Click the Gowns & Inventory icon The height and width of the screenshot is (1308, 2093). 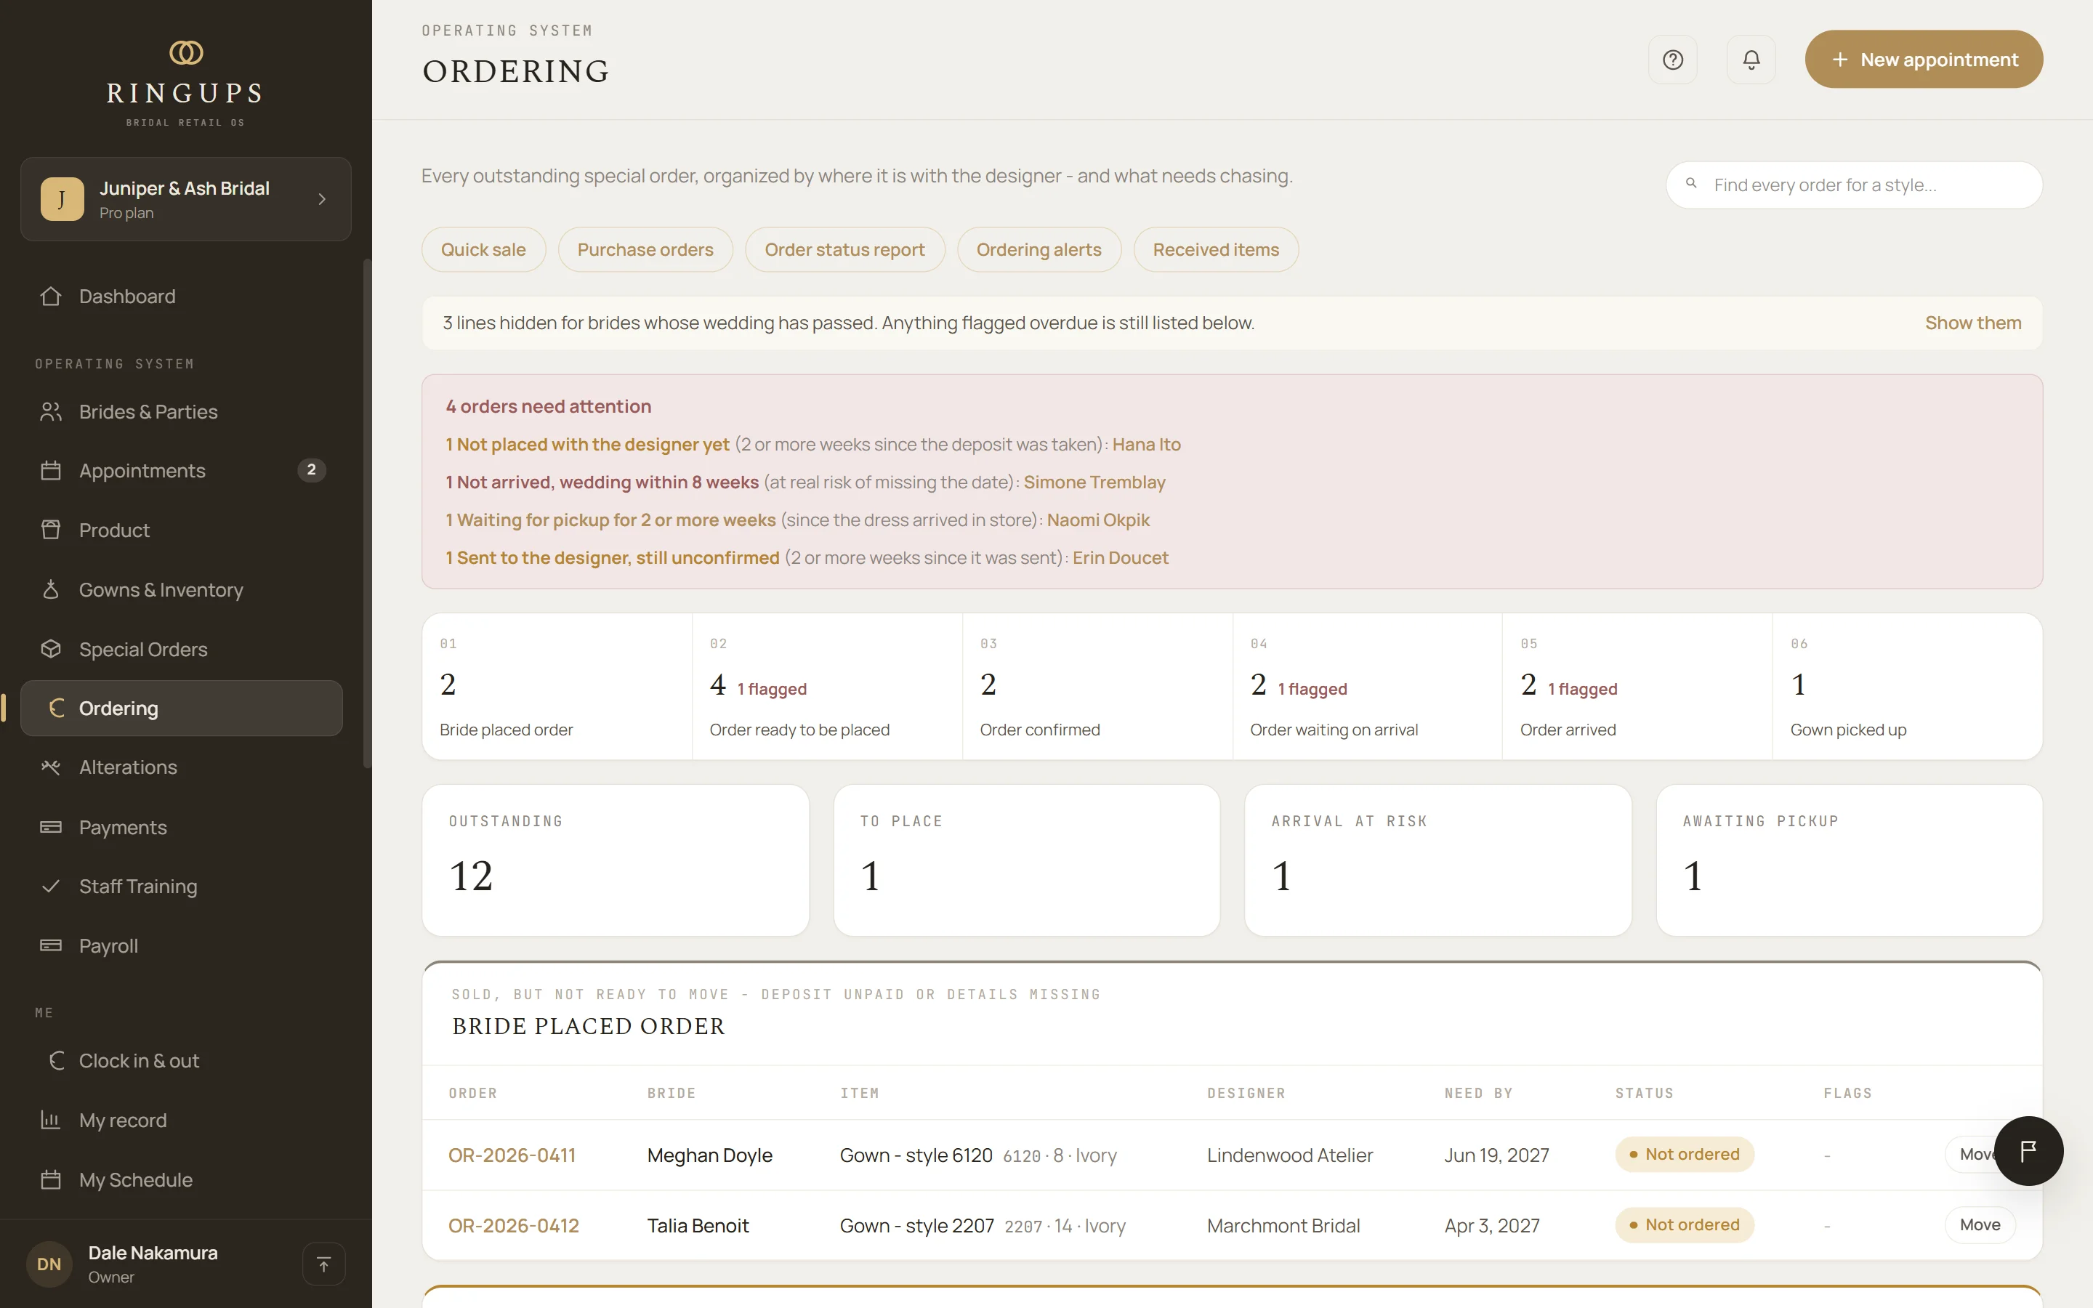51,589
